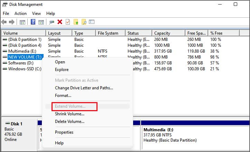Click the Connect/Refresh disk toolbar icon
The height and width of the screenshot is (152, 250).
pos(52,22)
